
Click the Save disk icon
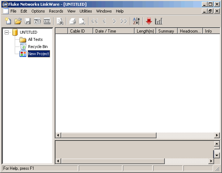coord(27,21)
